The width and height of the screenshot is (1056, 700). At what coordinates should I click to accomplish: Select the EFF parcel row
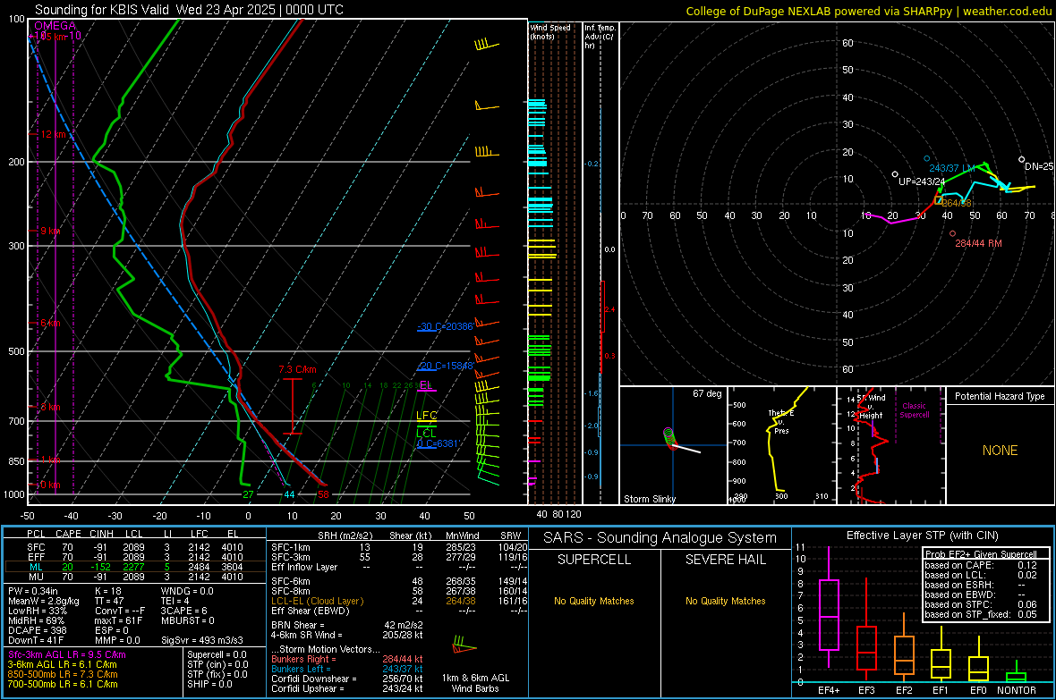click(x=135, y=557)
